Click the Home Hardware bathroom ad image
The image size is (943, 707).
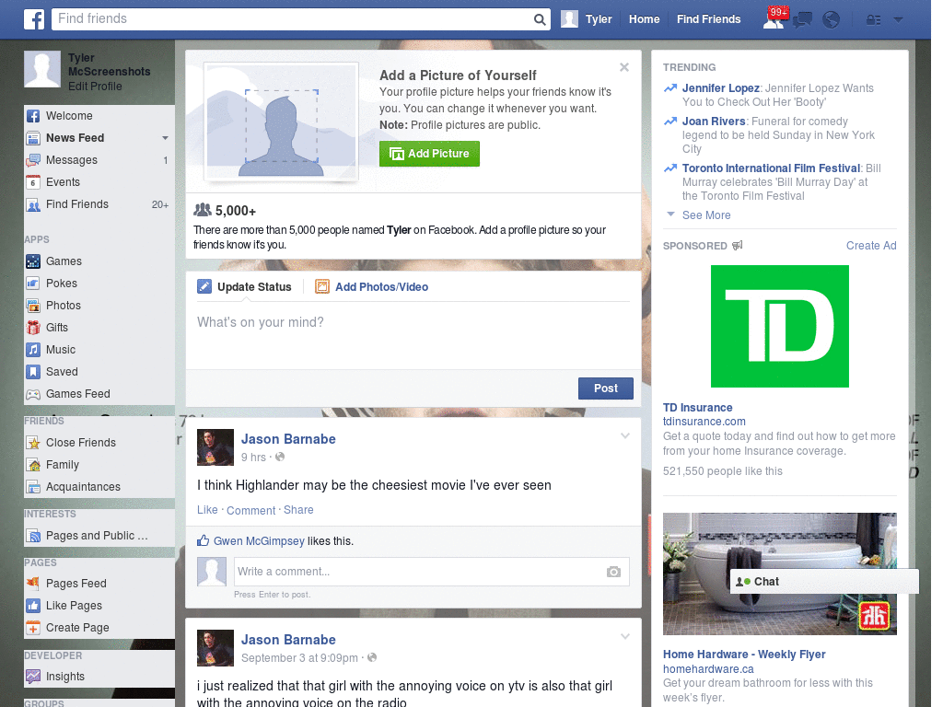[x=779, y=574]
